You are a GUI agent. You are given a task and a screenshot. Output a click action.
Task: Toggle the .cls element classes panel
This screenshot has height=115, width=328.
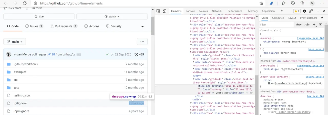pos(307,25)
